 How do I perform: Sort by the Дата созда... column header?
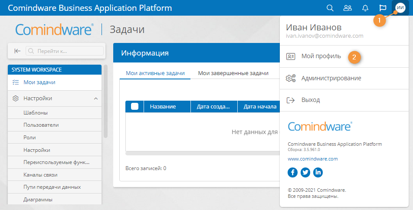pyautogui.click(x=214, y=106)
